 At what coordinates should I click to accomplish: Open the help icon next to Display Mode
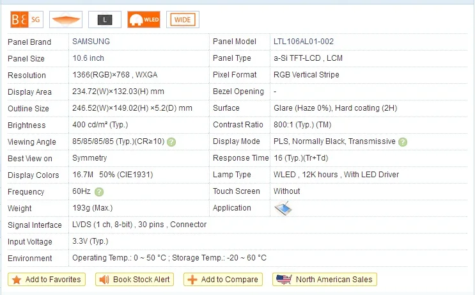click(x=403, y=142)
